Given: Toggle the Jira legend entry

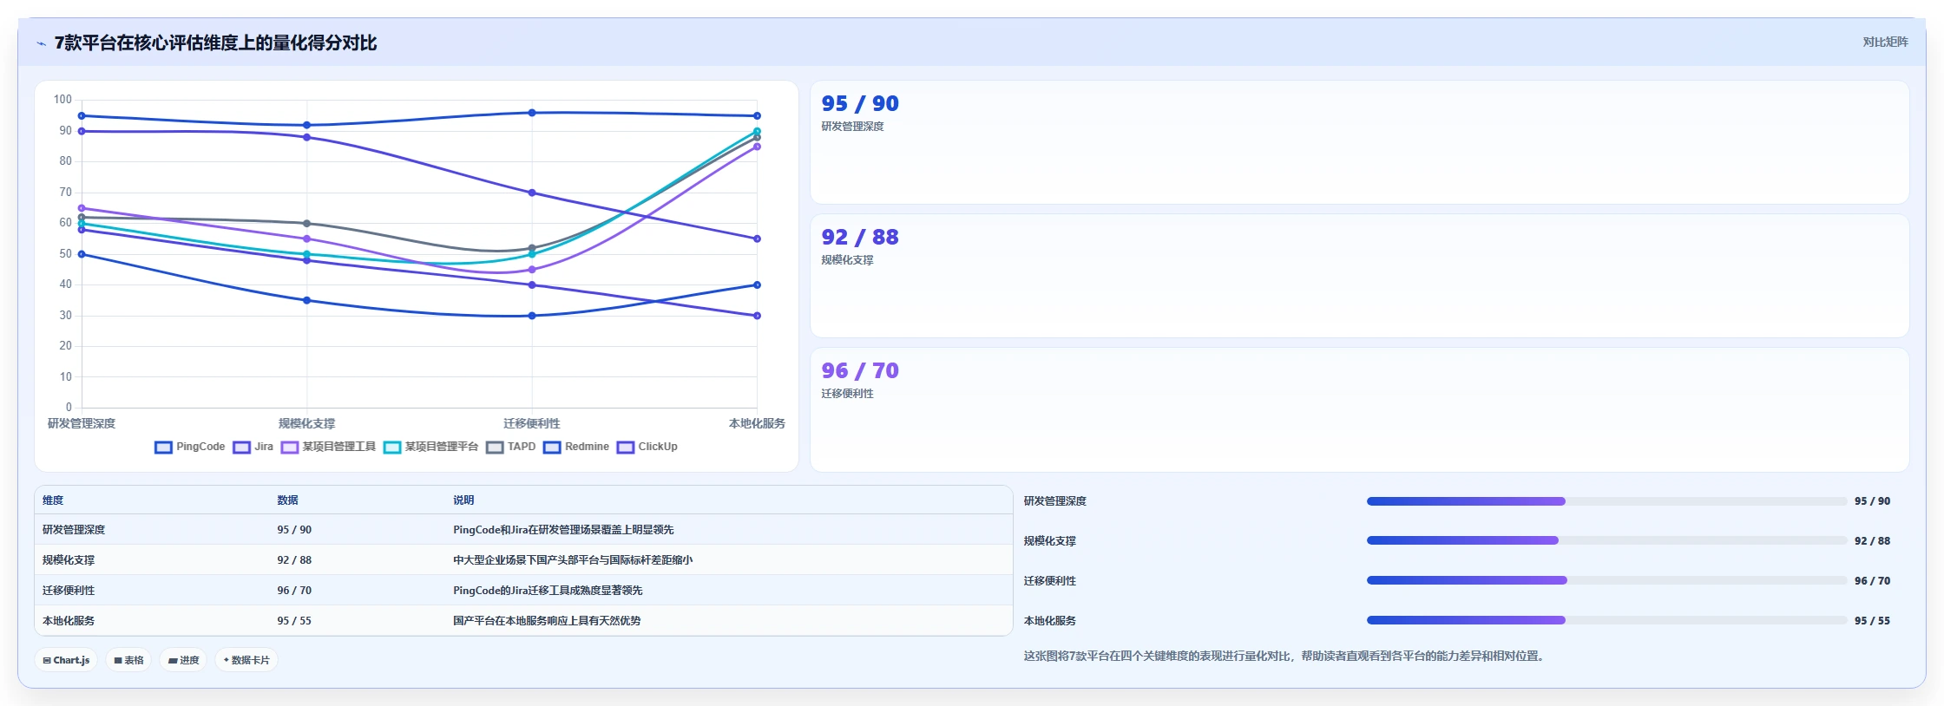Looking at the screenshot, I should pyautogui.click(x=253, y=447).
